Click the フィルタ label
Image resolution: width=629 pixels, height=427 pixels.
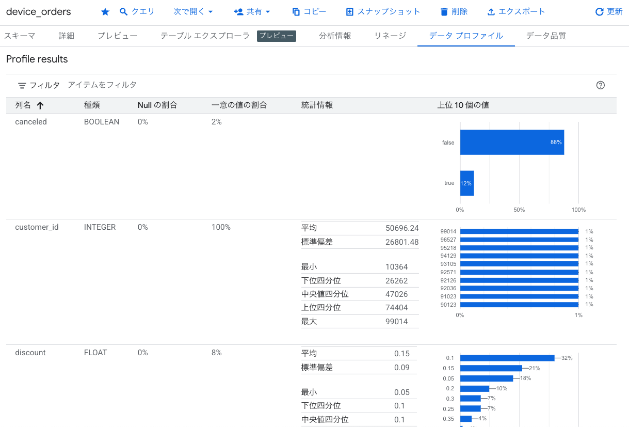point(44,85)
